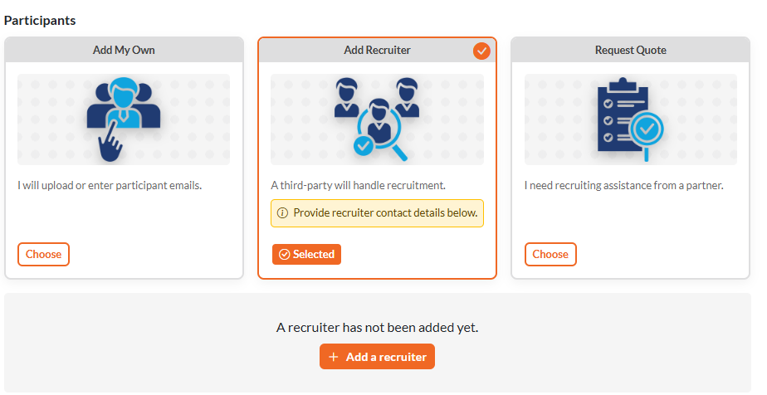Select the Add My Own card header
The height and width of the screenshot is (395, 767).
point(125,50)
